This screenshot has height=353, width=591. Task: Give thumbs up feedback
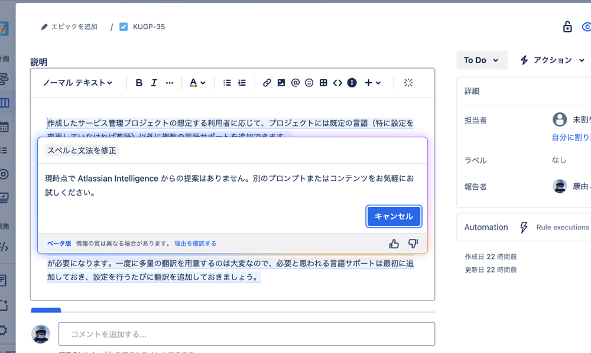point(394,244)
